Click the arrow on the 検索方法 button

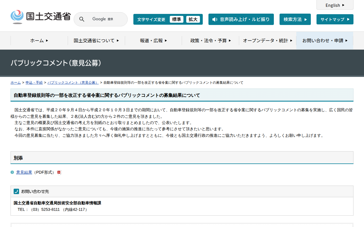306,20
